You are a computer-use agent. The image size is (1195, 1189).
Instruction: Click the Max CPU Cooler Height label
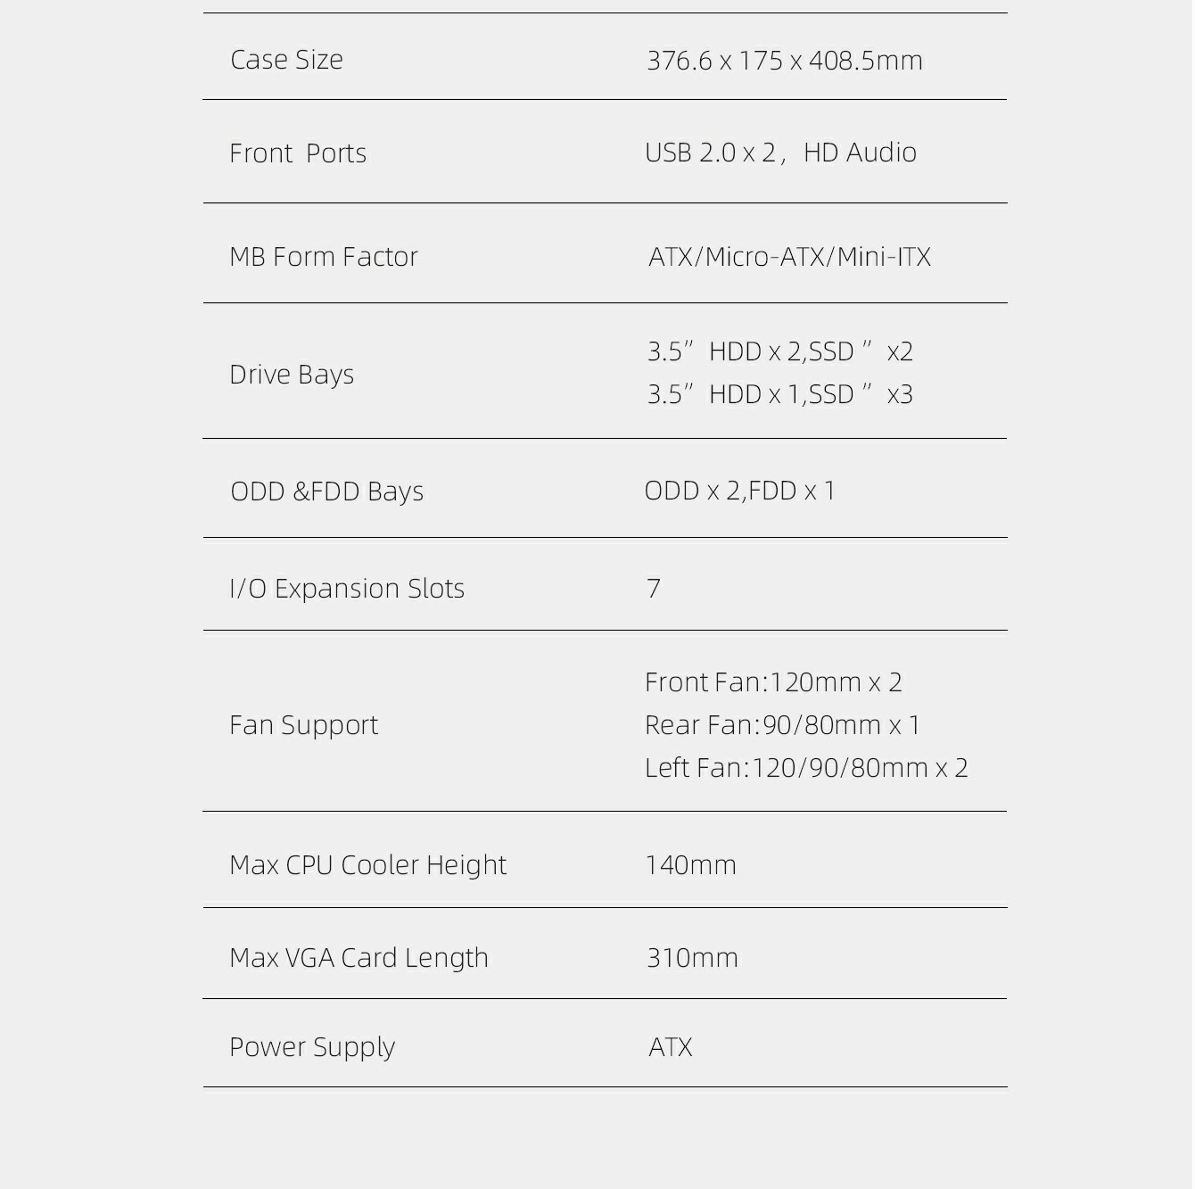[367, 865]
